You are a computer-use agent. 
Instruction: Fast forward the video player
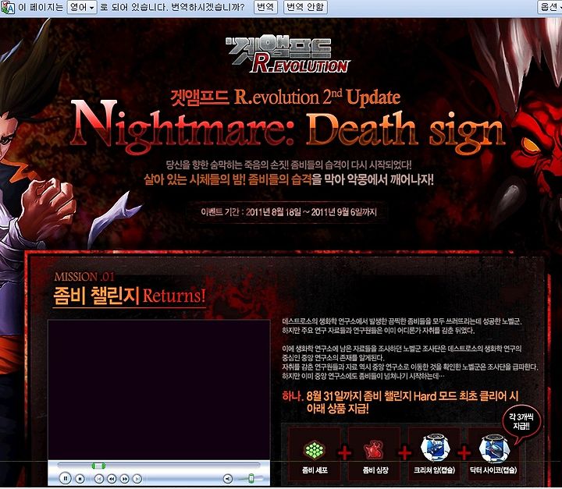coord(124,479)
